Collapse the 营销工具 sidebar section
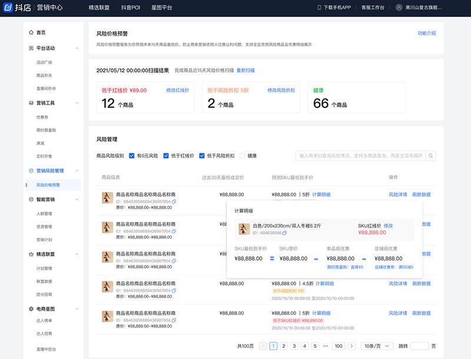Image resolution: width=471 pixels, height=359 pixels. (x=77, y=103)
